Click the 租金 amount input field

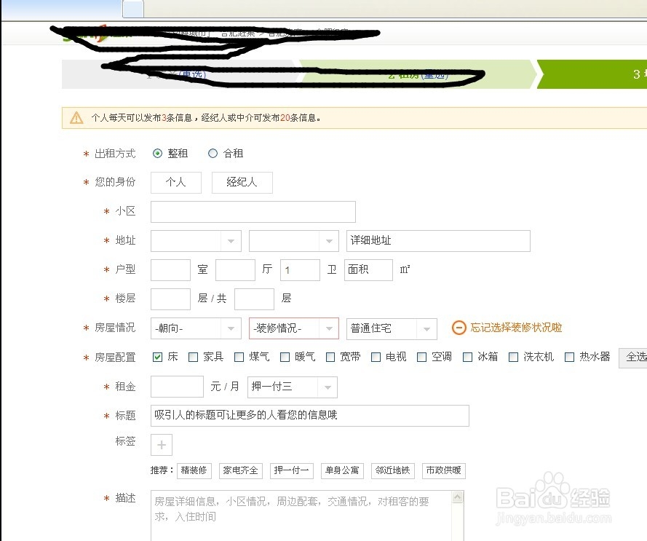[x=177, y=387]
